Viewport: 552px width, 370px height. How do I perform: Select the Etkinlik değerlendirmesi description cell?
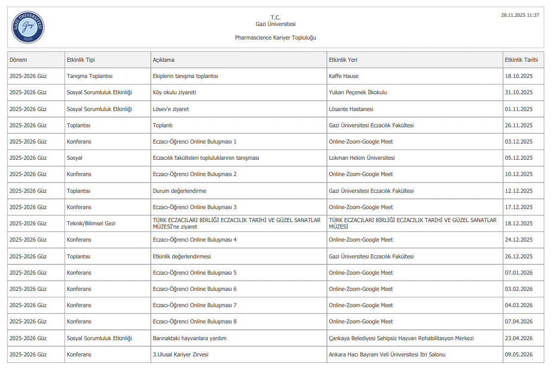182,256
